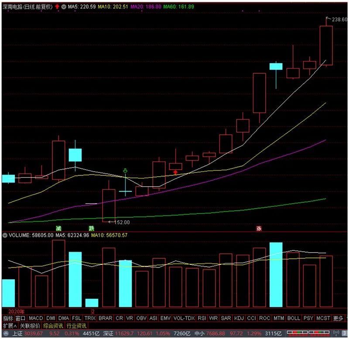This screenshot has height=339, width=349.
Task: Click the MA20: 186.80 label
Action: pyautogui.click(x=146, y=7)
